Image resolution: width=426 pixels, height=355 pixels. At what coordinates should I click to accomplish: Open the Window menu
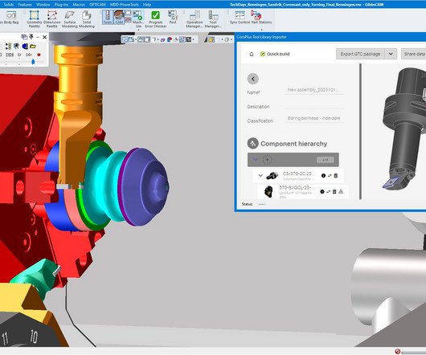[43, 4]
